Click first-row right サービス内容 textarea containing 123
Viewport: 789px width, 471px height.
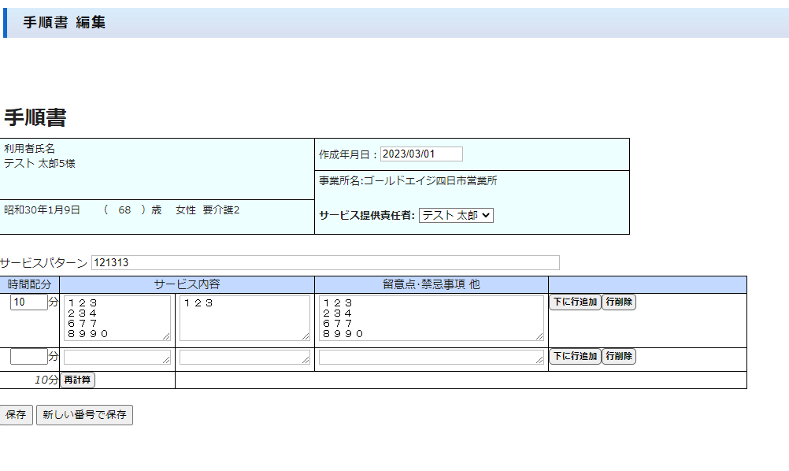(244, 318)
